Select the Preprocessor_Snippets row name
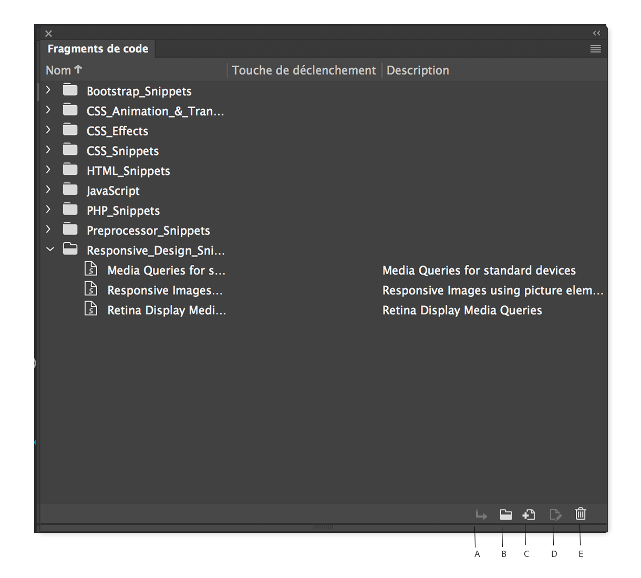The width and height of the screenshot is (641, 578). click(148, 231)
